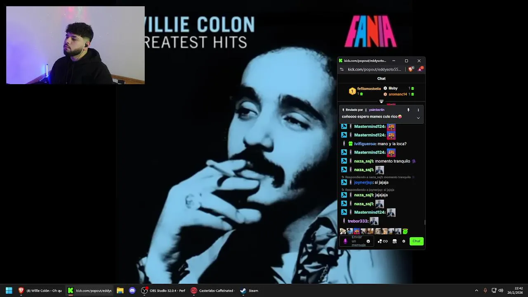The width and height of the screenshot is (528, 297).
Task: Click Brave Rewards triangle icon
Action: click(420, 69)
